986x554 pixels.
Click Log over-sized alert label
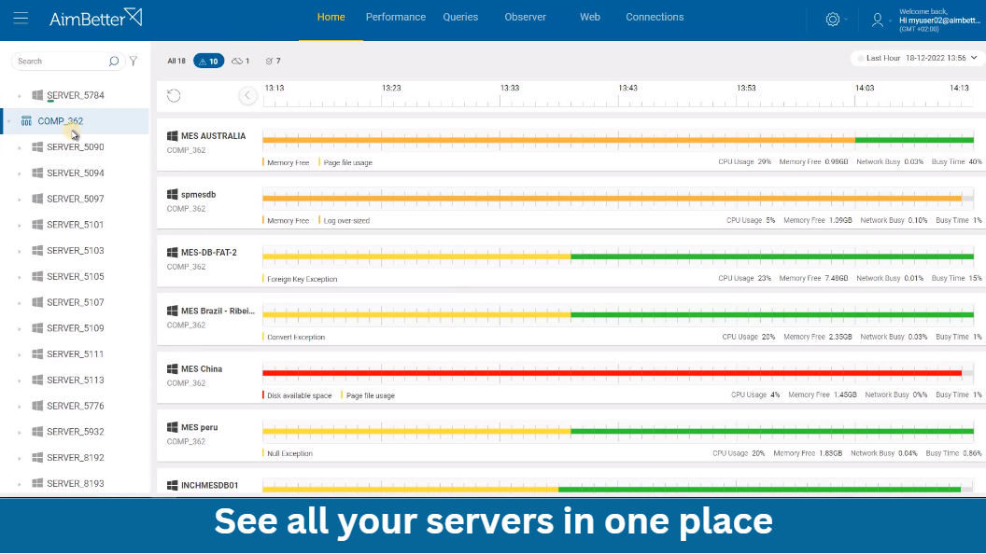click(346, 220)
